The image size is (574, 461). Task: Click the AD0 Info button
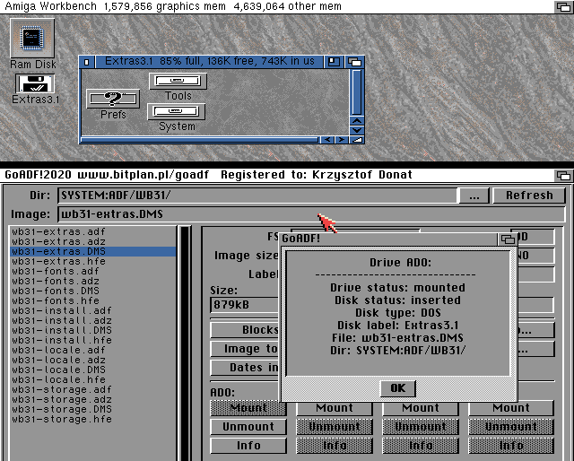click(248, 446)
